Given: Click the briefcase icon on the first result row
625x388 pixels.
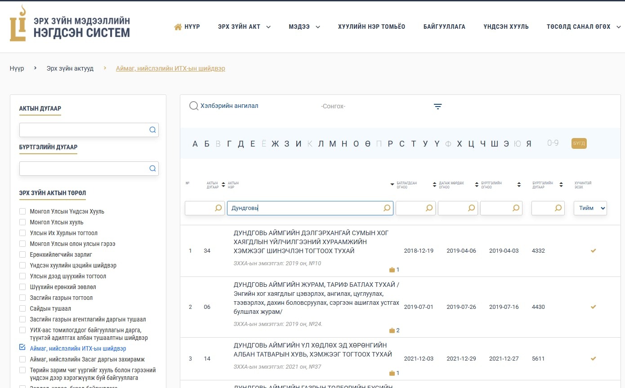Looking at the screenshot, I should click(392, 270).
